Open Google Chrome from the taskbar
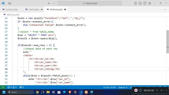This screenshot has height=95, width=169. 37,92
